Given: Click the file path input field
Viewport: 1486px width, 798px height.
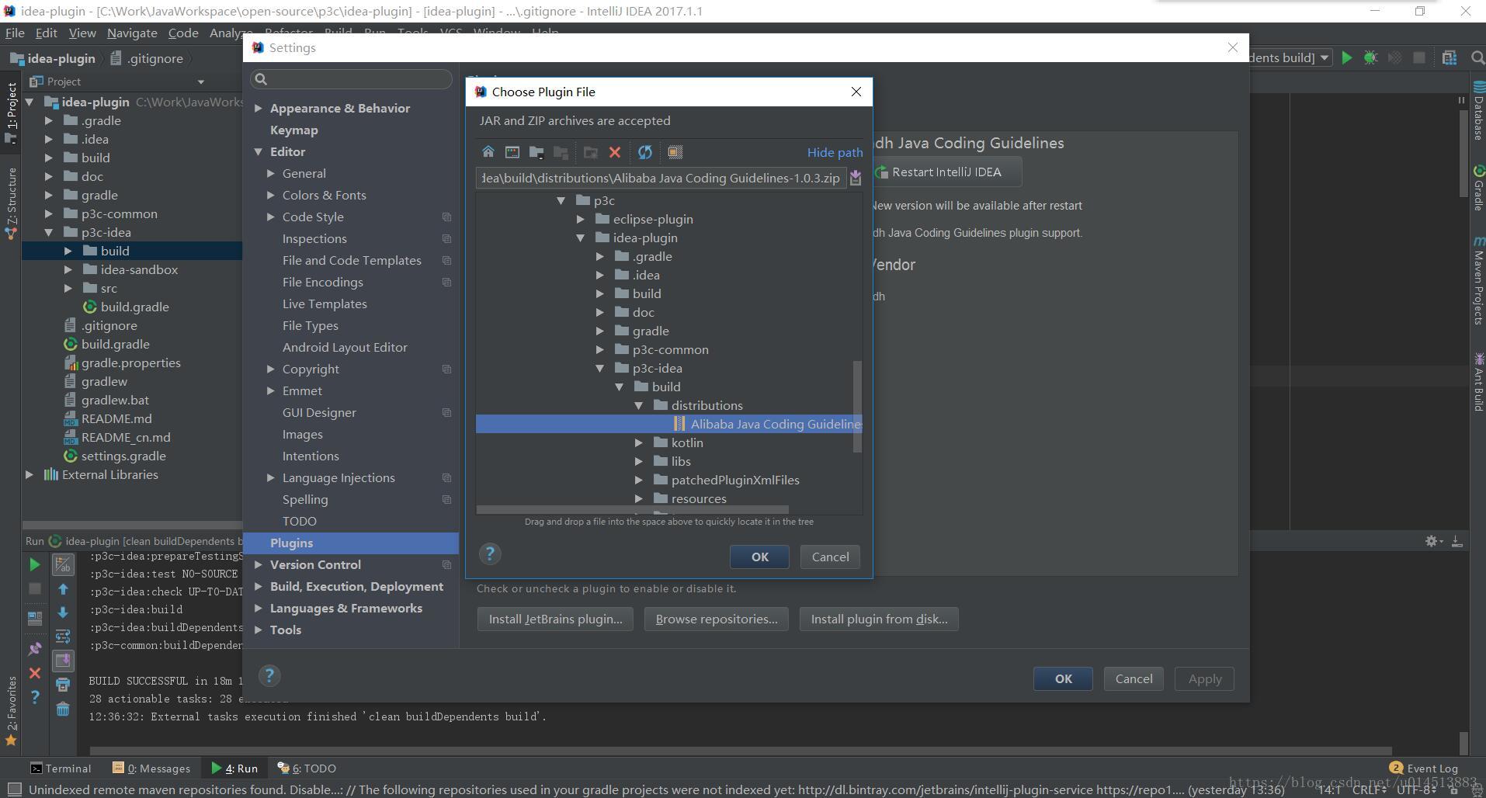Looking at the screenshot, I should 661,178.
